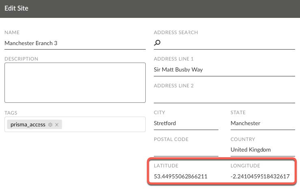Click the TAGS field label
Screen dimensions: 300x193
11,113
